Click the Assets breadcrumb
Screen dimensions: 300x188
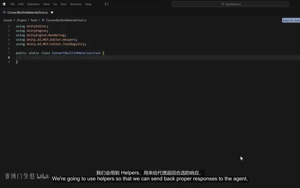[8, 20]
